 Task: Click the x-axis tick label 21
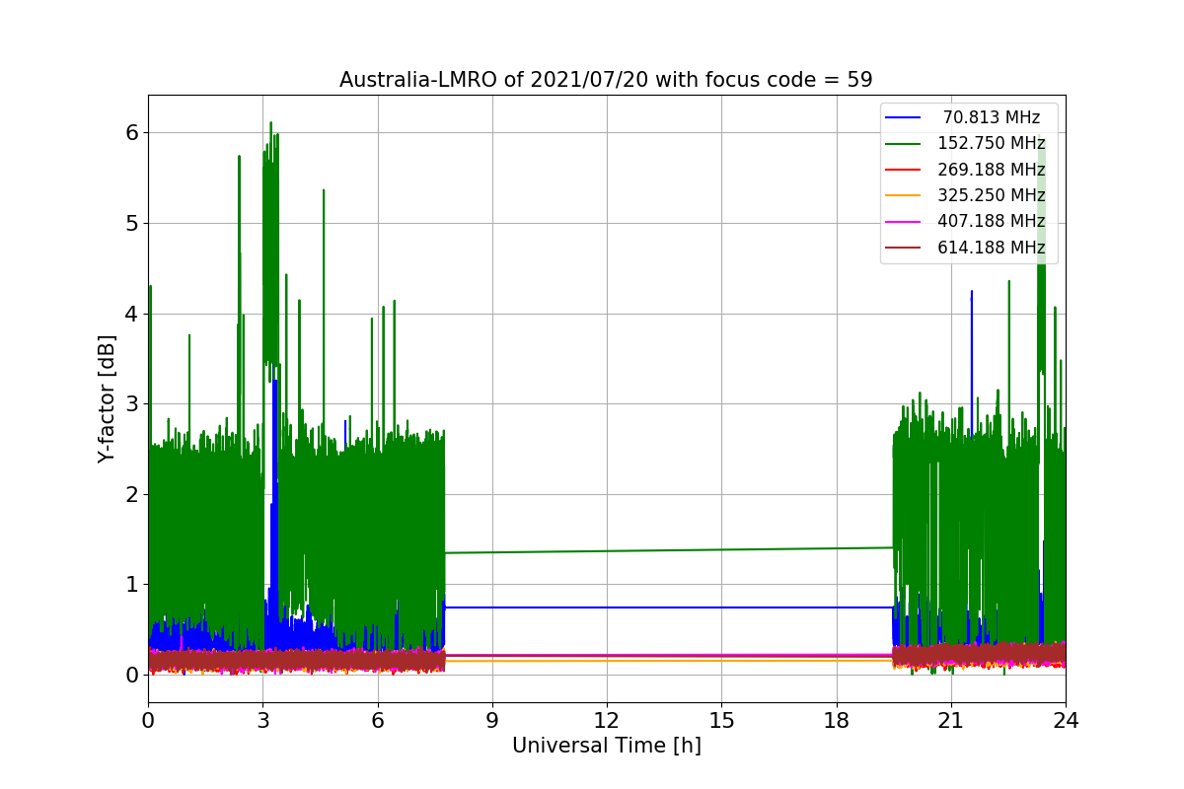point(951,720)
